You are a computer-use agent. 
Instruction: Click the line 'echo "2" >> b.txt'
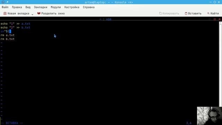(15, 27)
